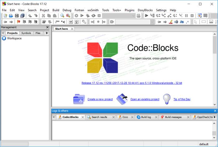This screenshot has width=218, height=147.
Task: Click the Save floppy disk icon
Action: (17, 16)
